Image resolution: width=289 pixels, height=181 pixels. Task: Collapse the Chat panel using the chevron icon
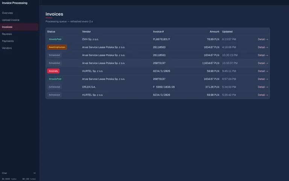35,173
